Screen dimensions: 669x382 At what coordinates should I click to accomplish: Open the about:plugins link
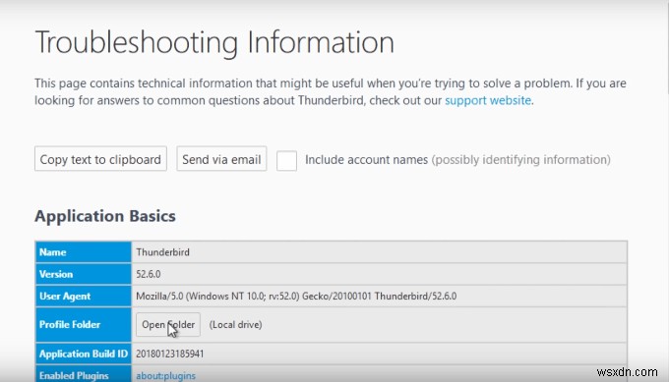(x=165, y=375)
